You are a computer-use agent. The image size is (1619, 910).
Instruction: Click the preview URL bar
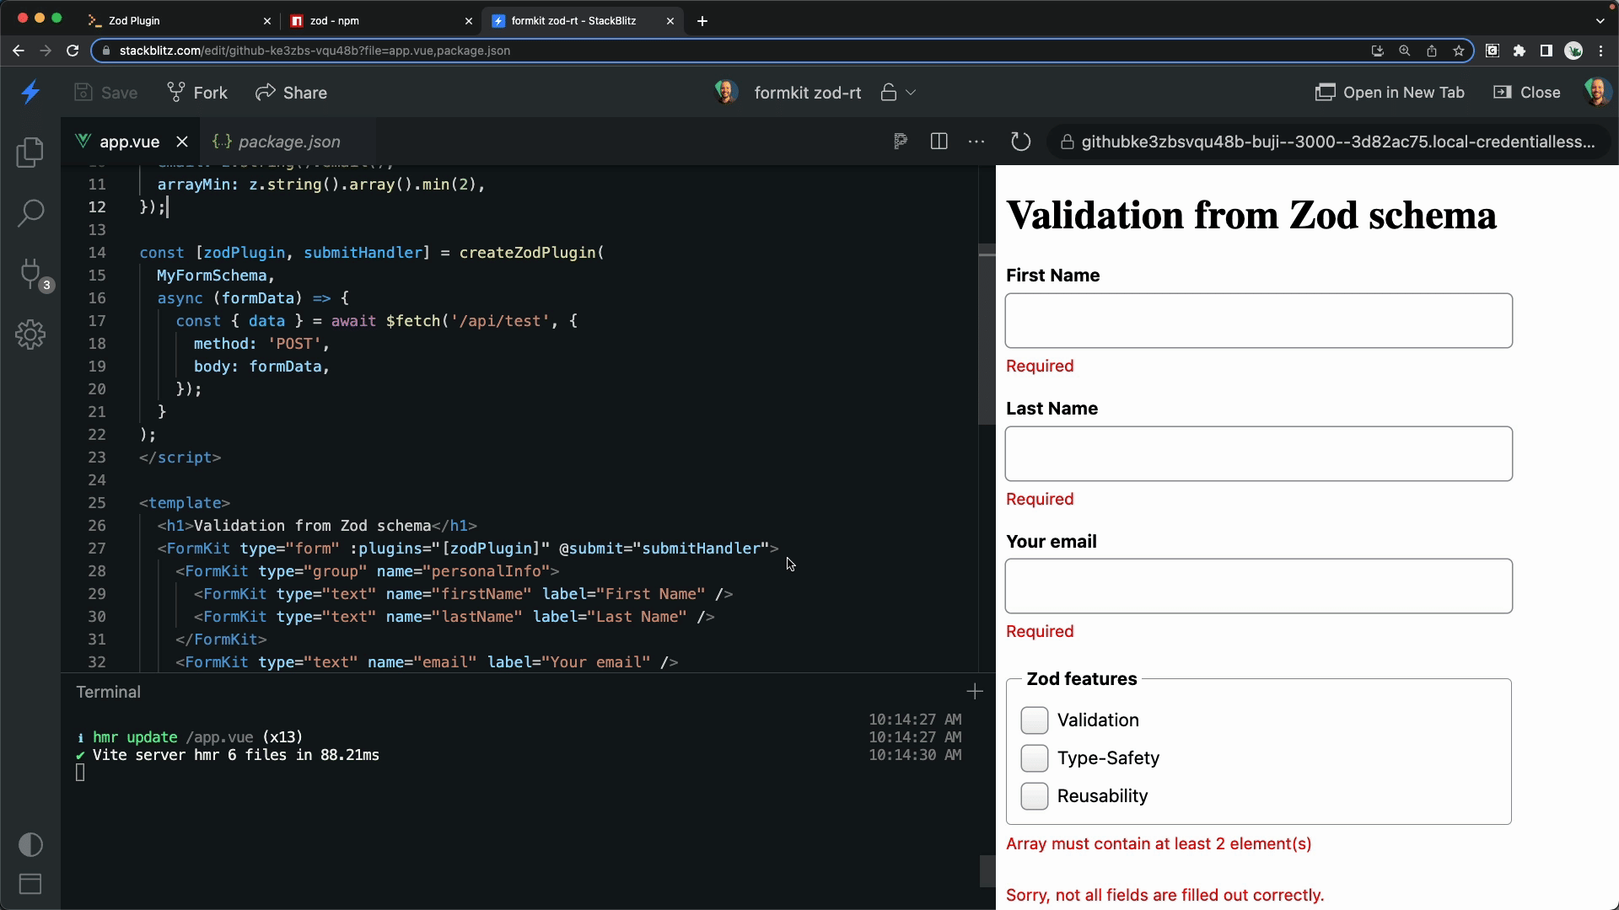pyautogui.click(x=1329, y=142)
